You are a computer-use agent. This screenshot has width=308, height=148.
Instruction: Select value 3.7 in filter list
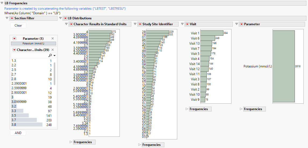[32, 120]
